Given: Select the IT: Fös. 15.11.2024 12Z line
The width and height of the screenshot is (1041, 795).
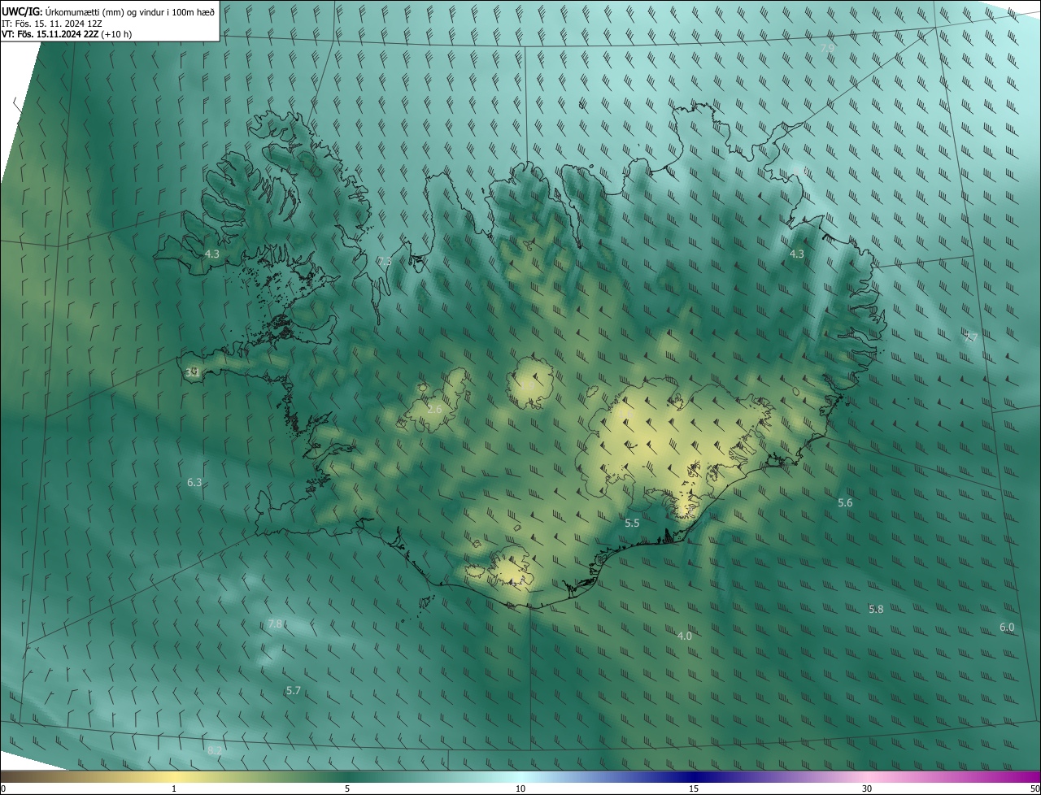Looking at the screenshot, I should (51, 23).
